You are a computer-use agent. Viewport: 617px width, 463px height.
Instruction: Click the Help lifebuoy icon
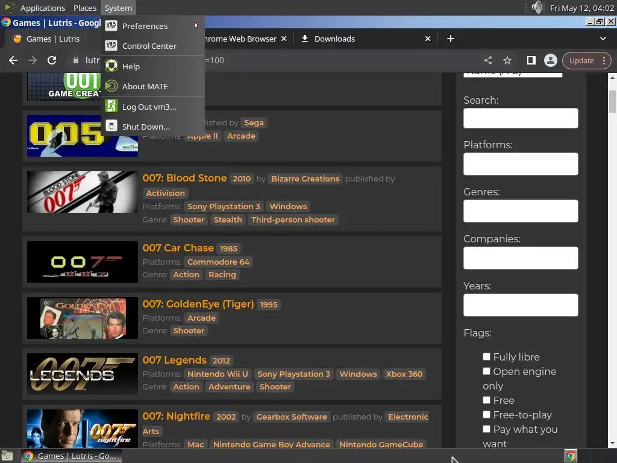click(111, 66)
